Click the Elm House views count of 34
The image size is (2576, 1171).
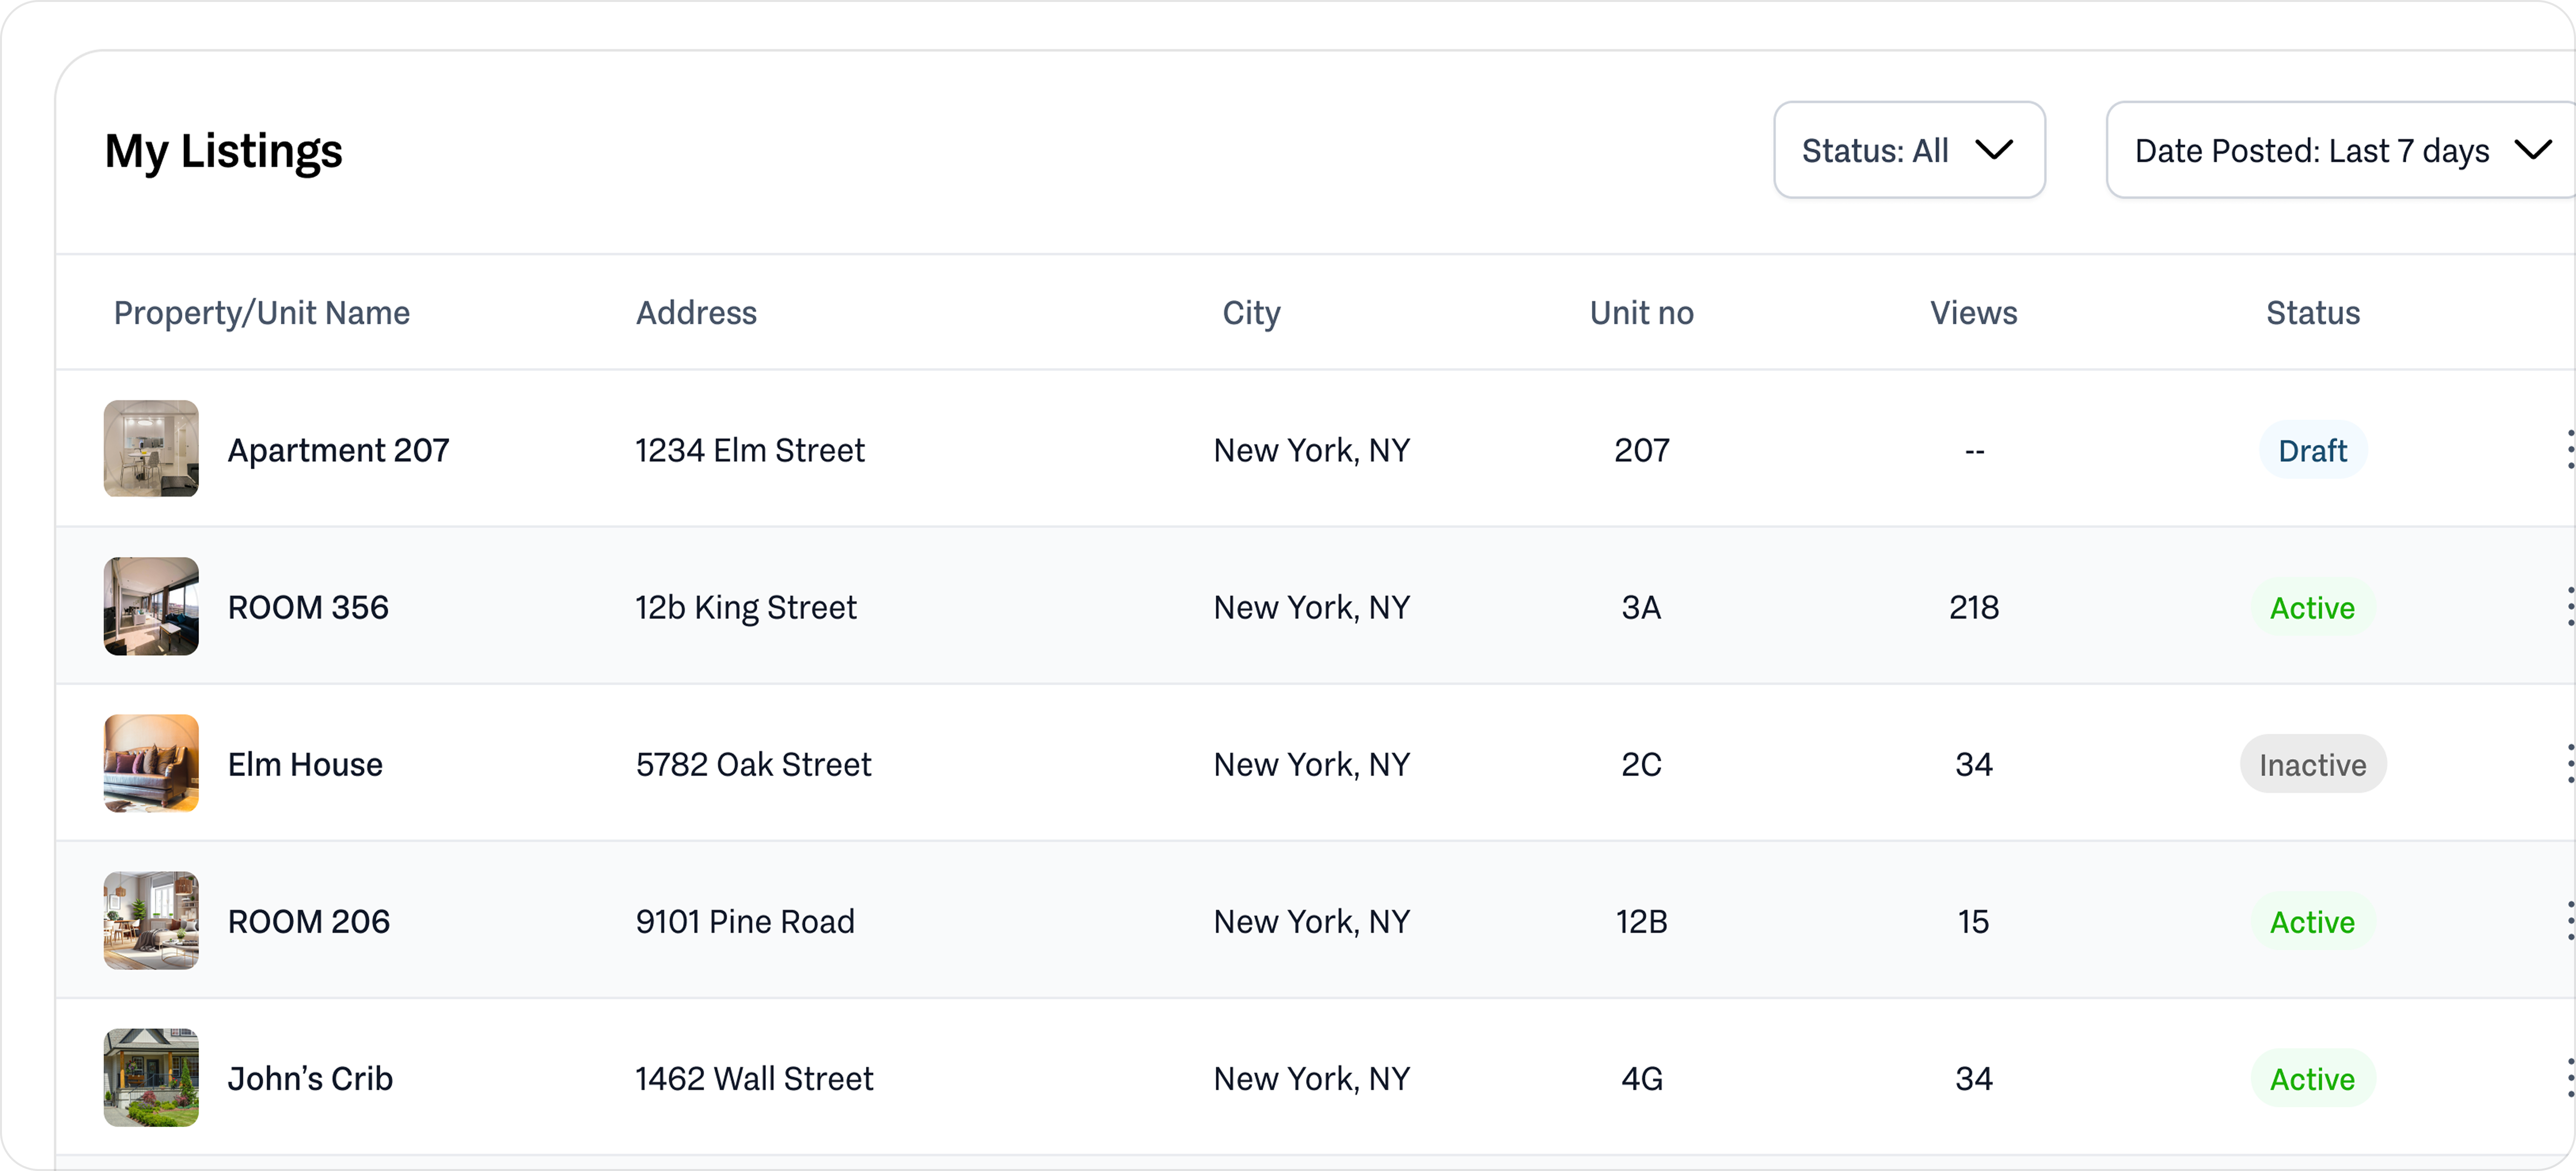click(x=1974, y=764)
